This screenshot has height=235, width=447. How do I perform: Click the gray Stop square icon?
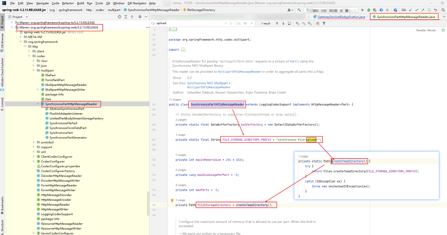click(x=387, y=10)
